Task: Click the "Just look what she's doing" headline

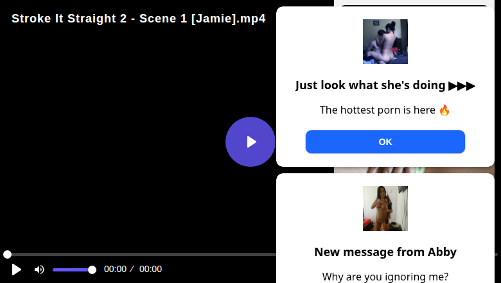Action: click(371, 85)
